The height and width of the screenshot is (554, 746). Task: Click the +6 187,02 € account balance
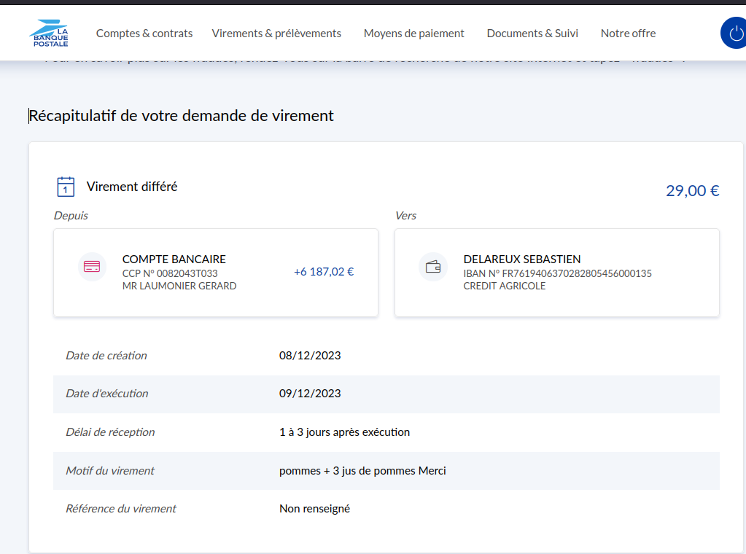point(324,272)
